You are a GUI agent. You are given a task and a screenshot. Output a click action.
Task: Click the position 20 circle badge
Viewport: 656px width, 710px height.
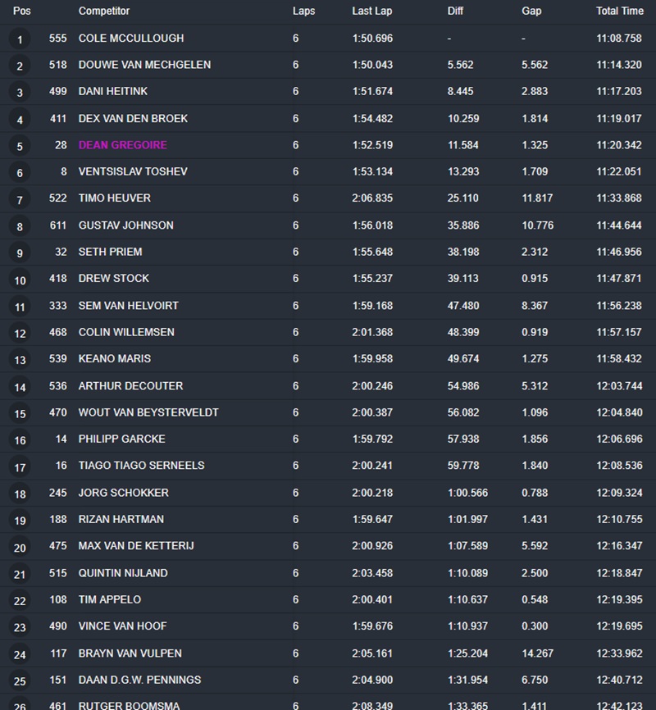[x=20, y=547]
